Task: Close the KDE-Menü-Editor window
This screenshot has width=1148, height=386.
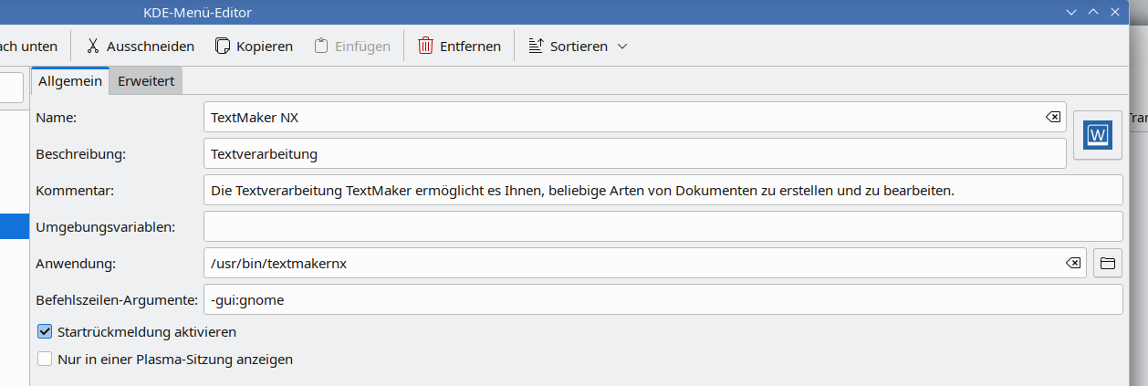Action: pyautogui.click(x=1114, y=12)
